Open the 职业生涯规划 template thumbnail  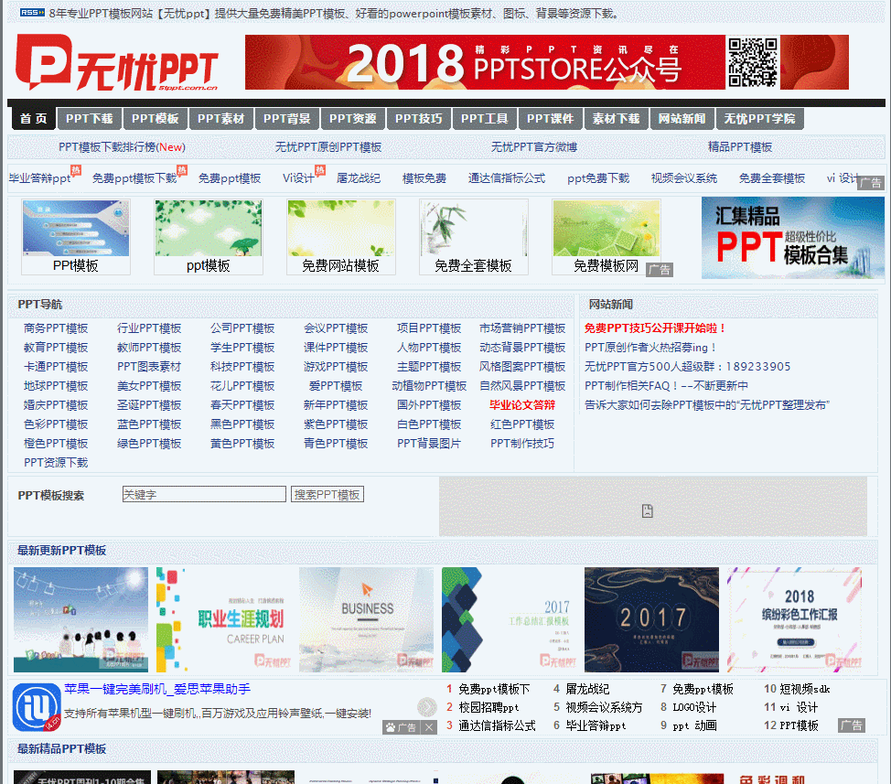tap(227, 619)
